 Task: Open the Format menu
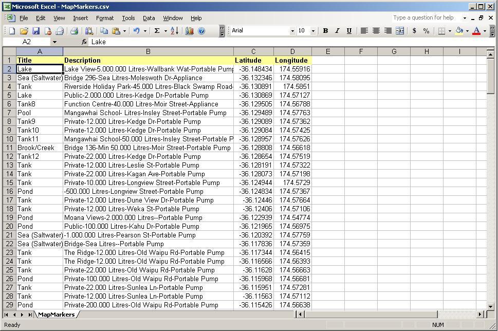tap(104, 18)
